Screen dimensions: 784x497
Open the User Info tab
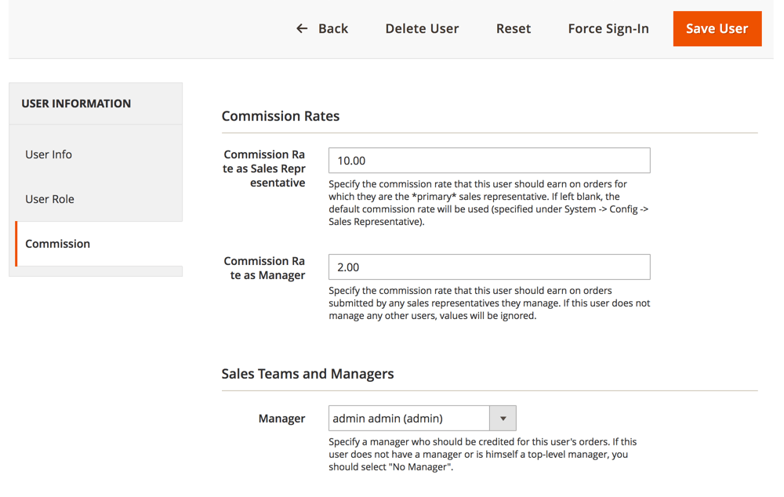49,154
